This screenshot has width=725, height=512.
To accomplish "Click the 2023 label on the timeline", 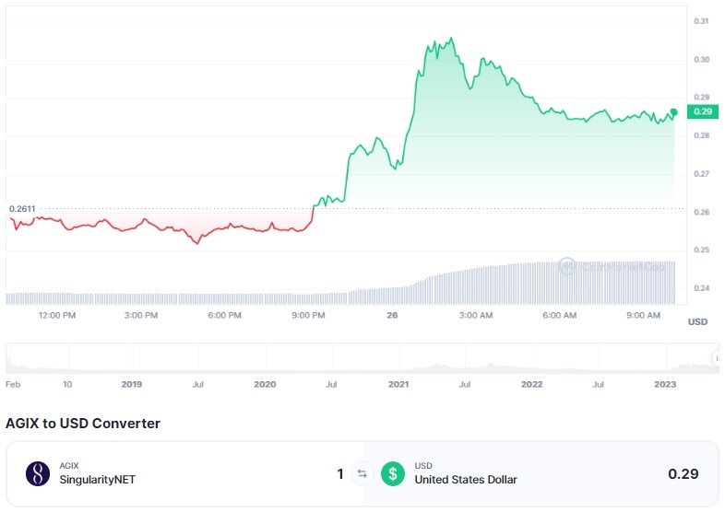I will pos(665,384).
